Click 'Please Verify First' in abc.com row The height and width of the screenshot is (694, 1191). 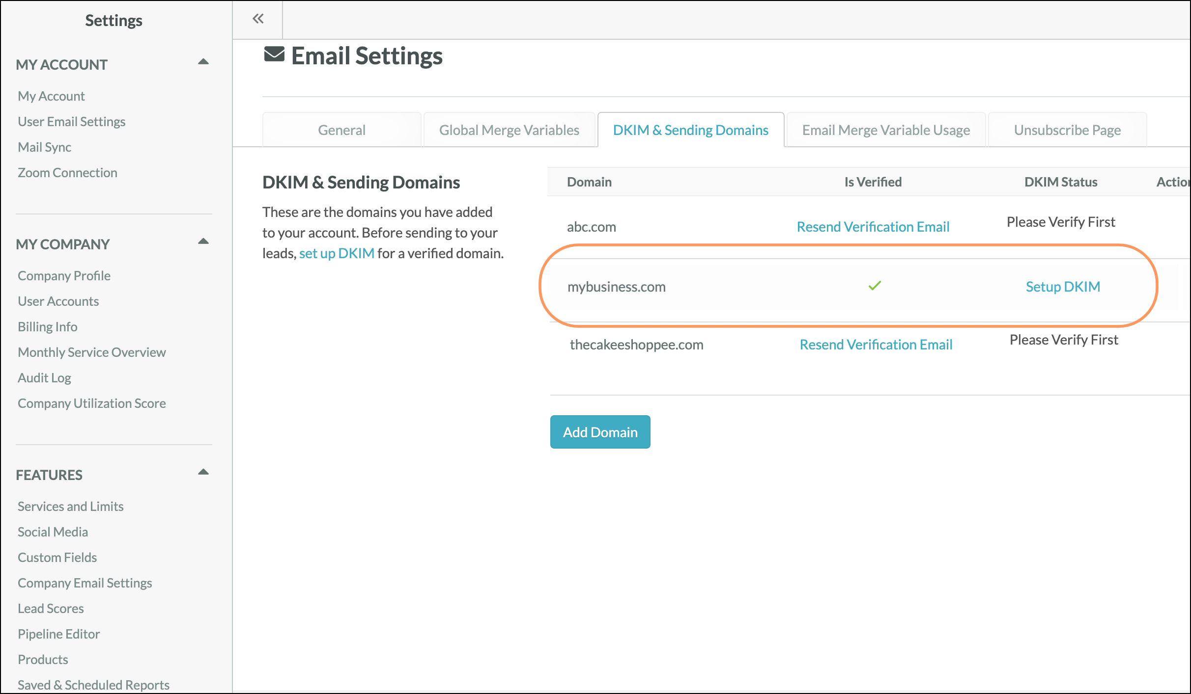click(x=1061, y=222)
